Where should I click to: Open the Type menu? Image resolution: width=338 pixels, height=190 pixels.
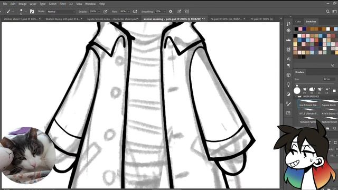point(42,4)
